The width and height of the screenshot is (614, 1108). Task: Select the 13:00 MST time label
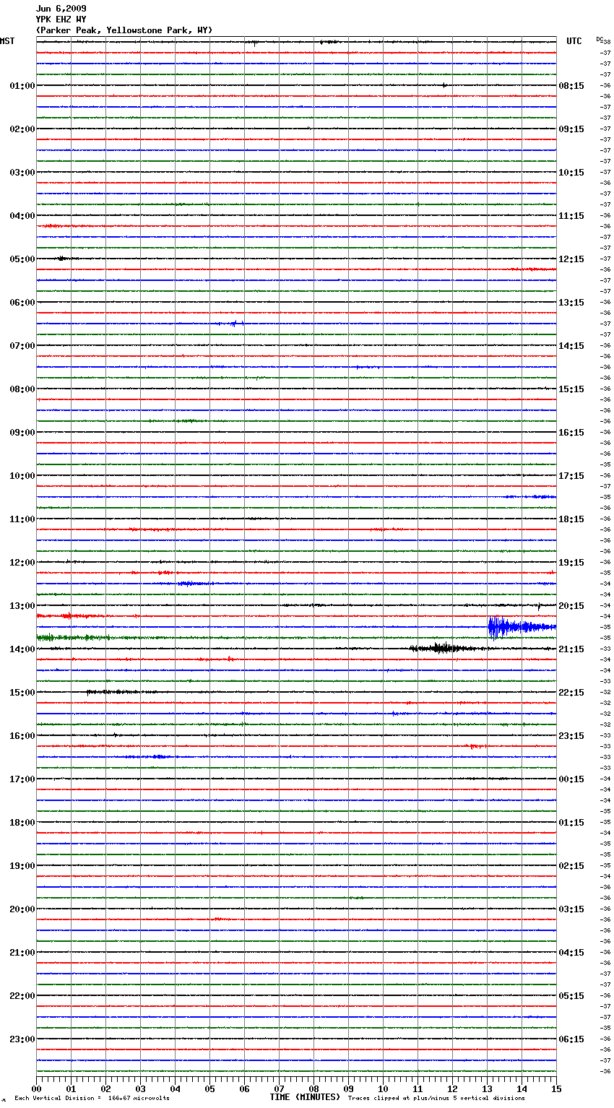[x=22, y=606]
